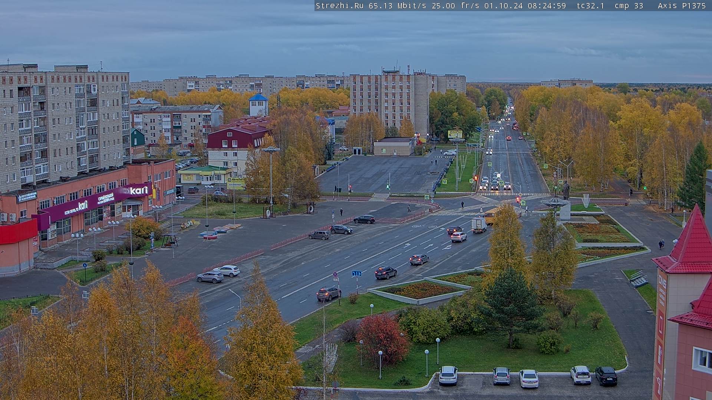
Task: Click the Strezhi.Ru overlay text
Action: [340, 6]
